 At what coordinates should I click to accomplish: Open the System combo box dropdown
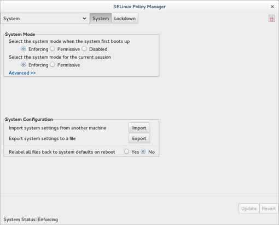point(45,19)
